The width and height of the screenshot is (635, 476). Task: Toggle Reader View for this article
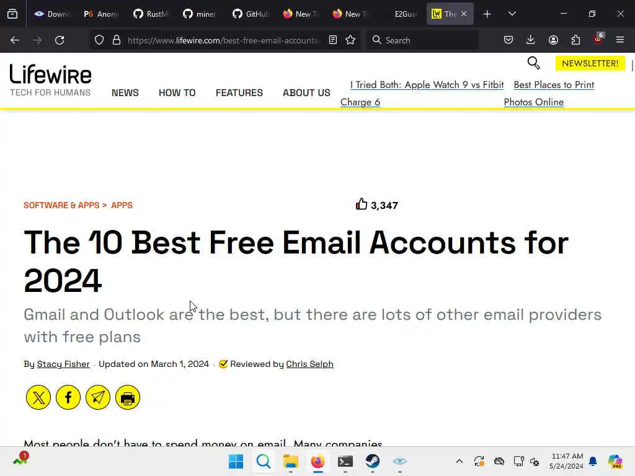coord(333,40)
